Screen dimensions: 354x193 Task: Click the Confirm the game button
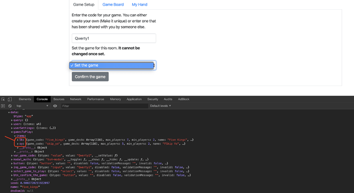click(x=90, y=77)
